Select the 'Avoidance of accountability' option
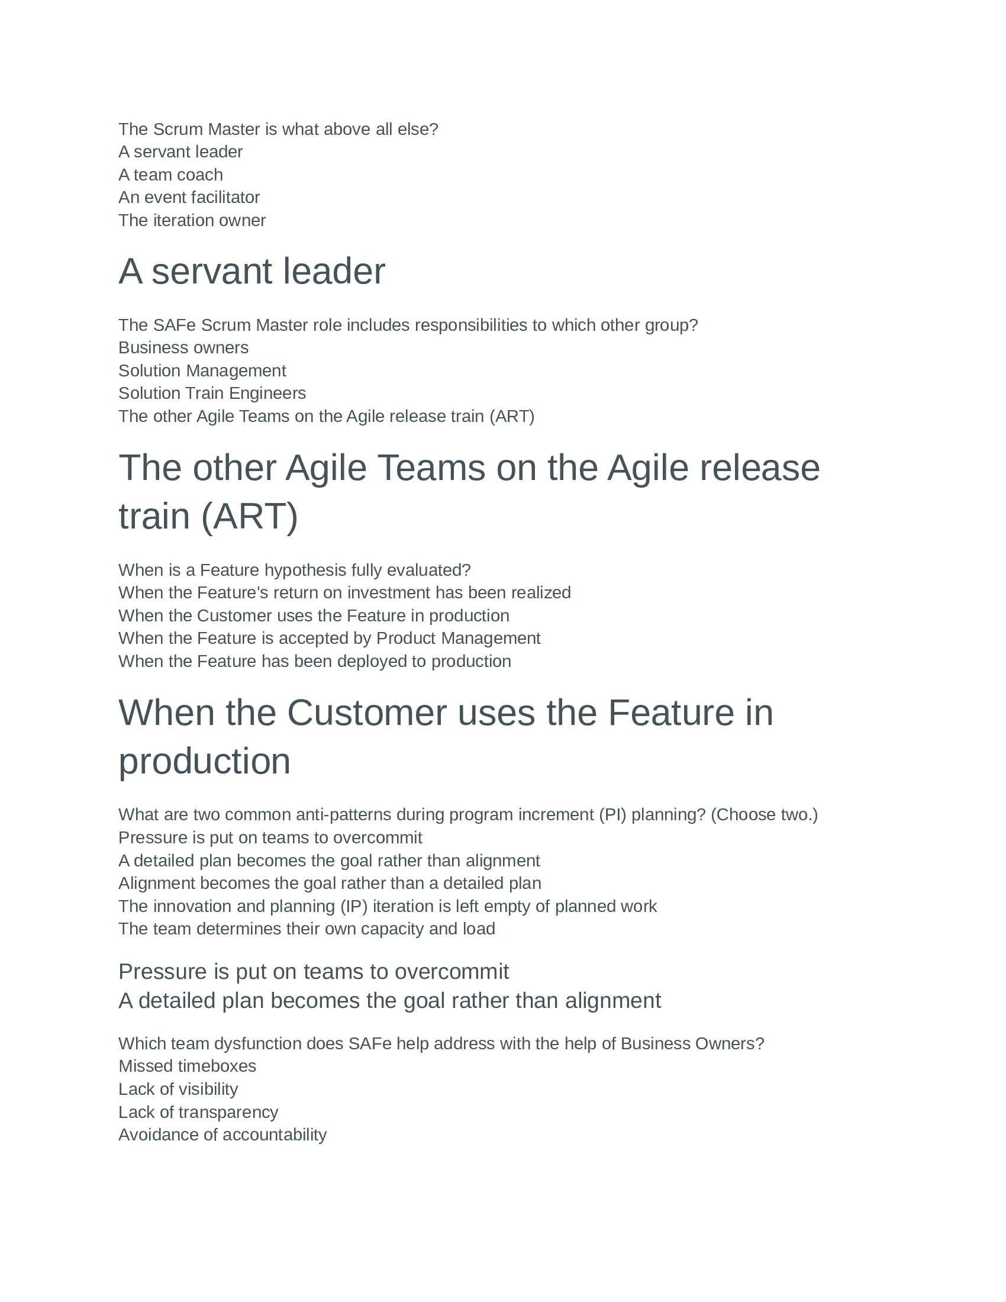The height and width of the screenshot is (1302, 1006). click(223, 1135)
